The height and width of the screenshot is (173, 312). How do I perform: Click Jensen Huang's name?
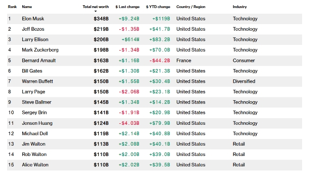coord(37,123)
